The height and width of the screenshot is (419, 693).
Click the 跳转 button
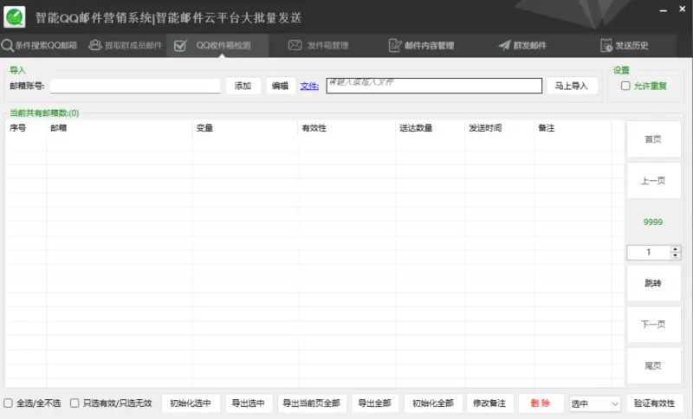[x=653, y=283]
